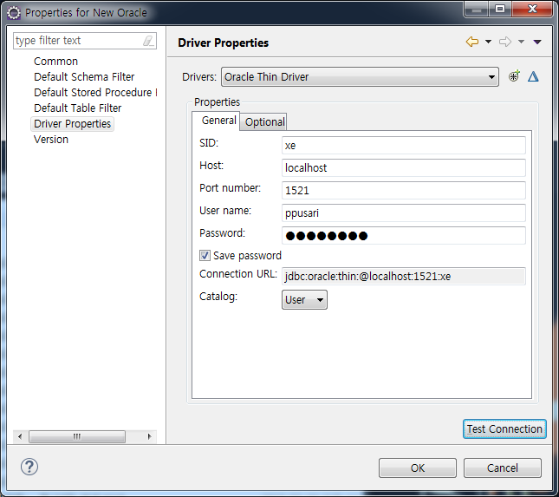Screen dimensions: 559x497
Task: Click the yellow Back arrow icon
Action: pos(472,42)
